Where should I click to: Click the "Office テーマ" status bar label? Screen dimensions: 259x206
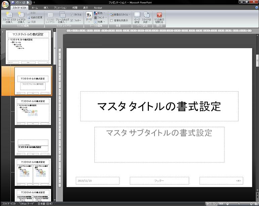27,204
